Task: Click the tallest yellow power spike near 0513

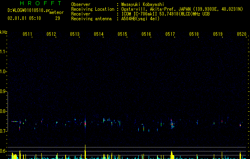Action: pos(85,152)
